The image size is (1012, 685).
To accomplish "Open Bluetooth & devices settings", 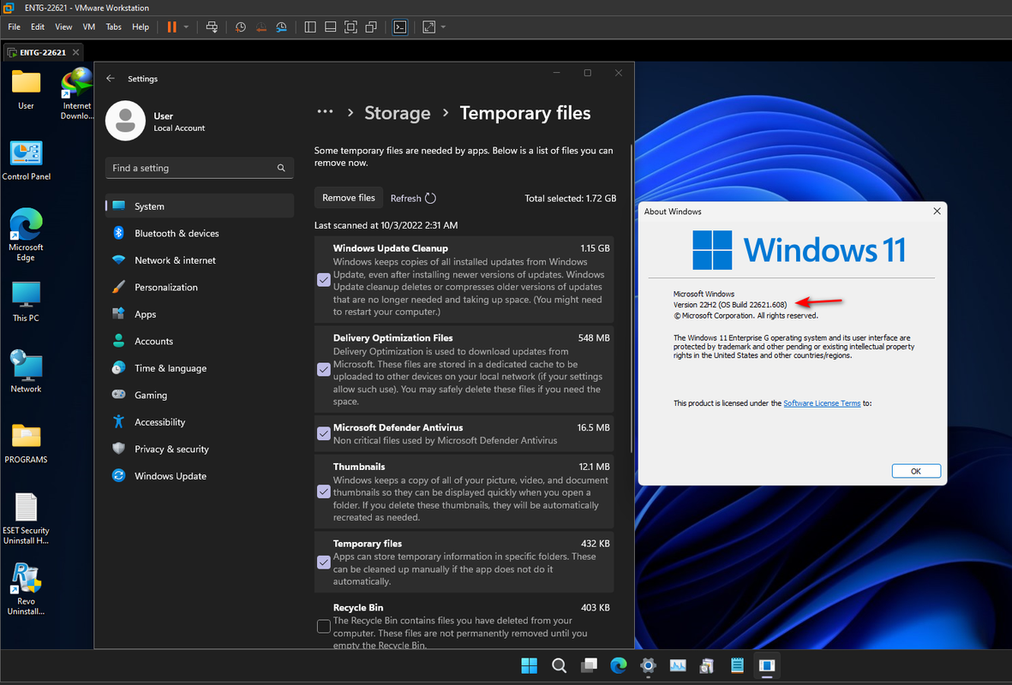I will click(199, 234).
